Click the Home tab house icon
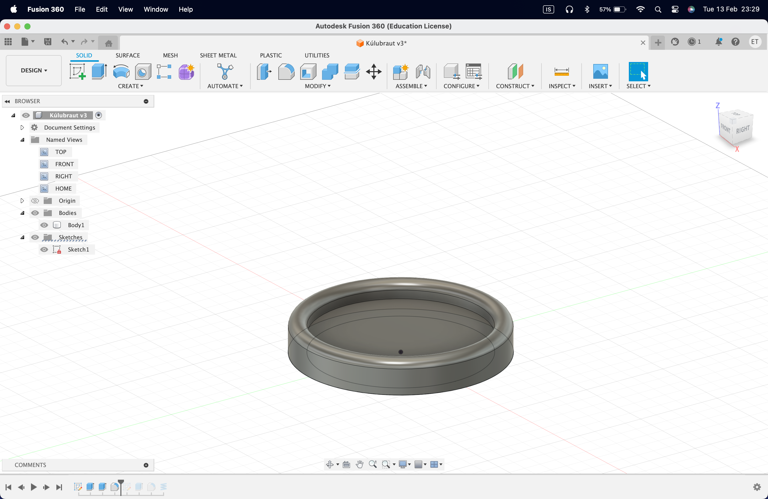 pyautogui.click(x=109, y=43)
